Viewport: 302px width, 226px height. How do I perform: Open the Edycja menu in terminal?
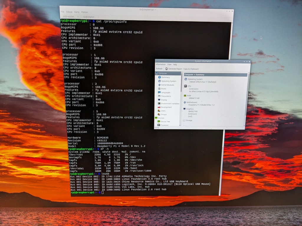click(69, 12)
